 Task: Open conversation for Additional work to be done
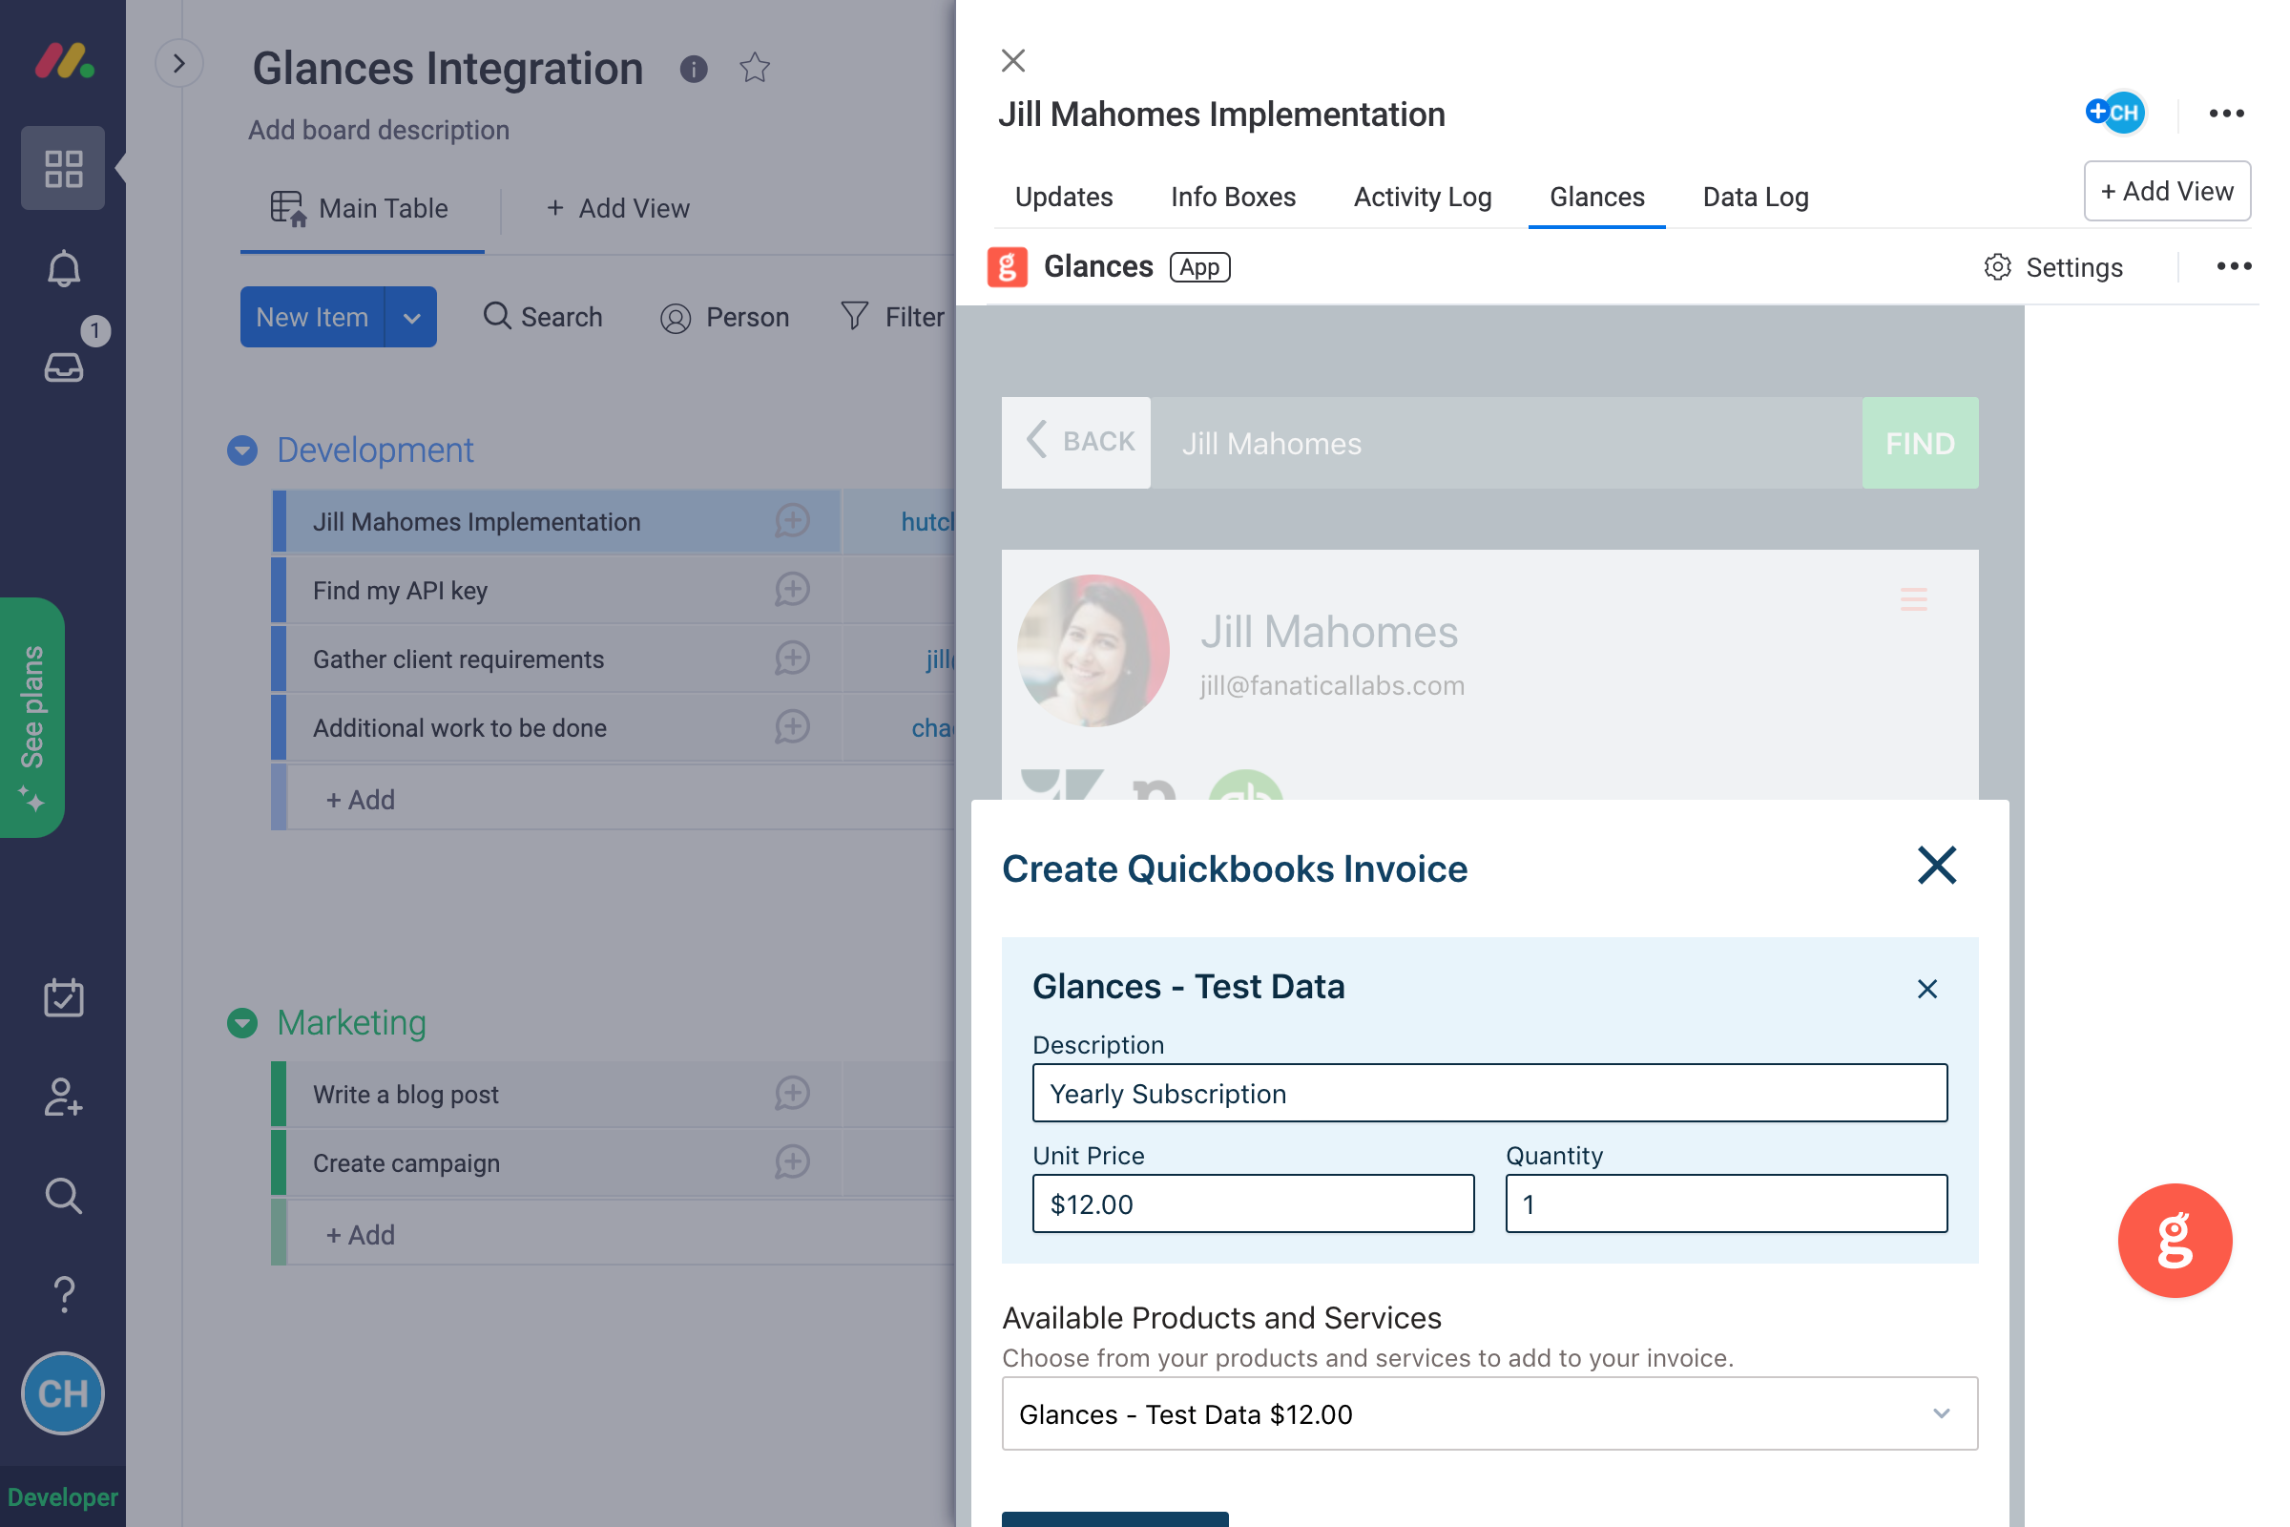point(793,726)
